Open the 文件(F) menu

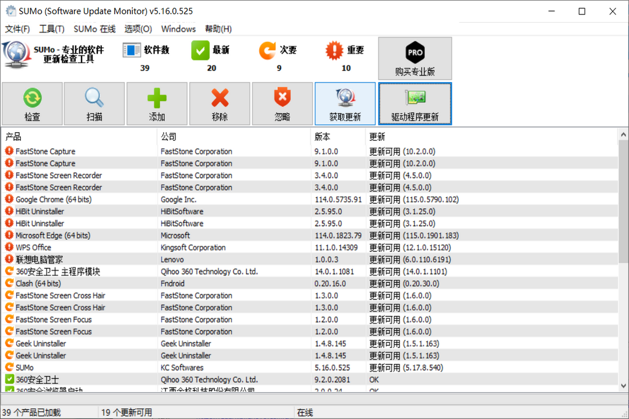tap(17, 28)
